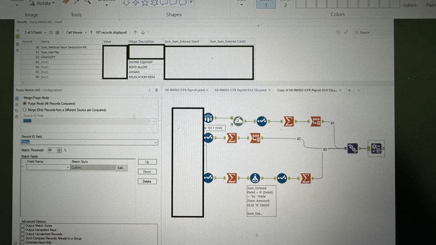The width and height of the screenshot is (436, 245).
Task: Show the overflow tabs ellipsis menu
Action: tap(358, 90)
